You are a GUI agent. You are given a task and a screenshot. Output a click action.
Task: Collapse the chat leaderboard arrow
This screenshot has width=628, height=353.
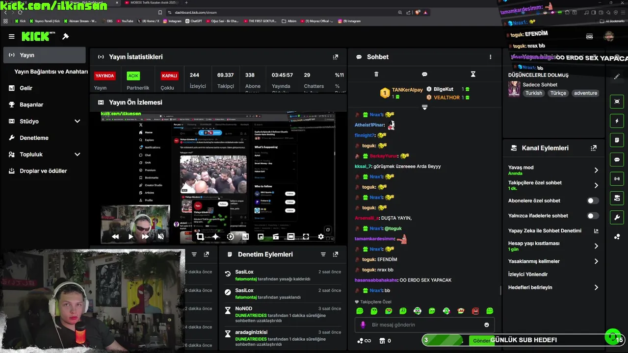pyautogui.click(x=425, y=107)
